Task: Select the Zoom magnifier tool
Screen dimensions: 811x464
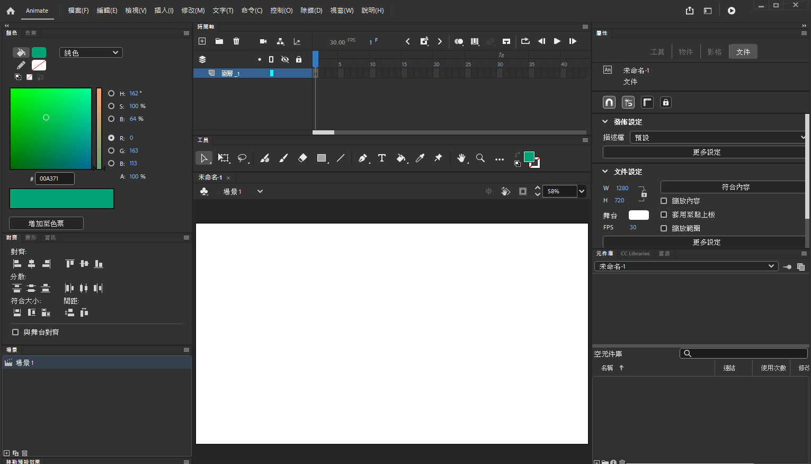Action: pos(480,158)
